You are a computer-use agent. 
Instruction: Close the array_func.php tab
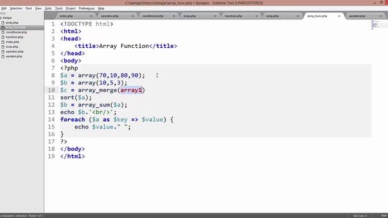tap(339, 16)
